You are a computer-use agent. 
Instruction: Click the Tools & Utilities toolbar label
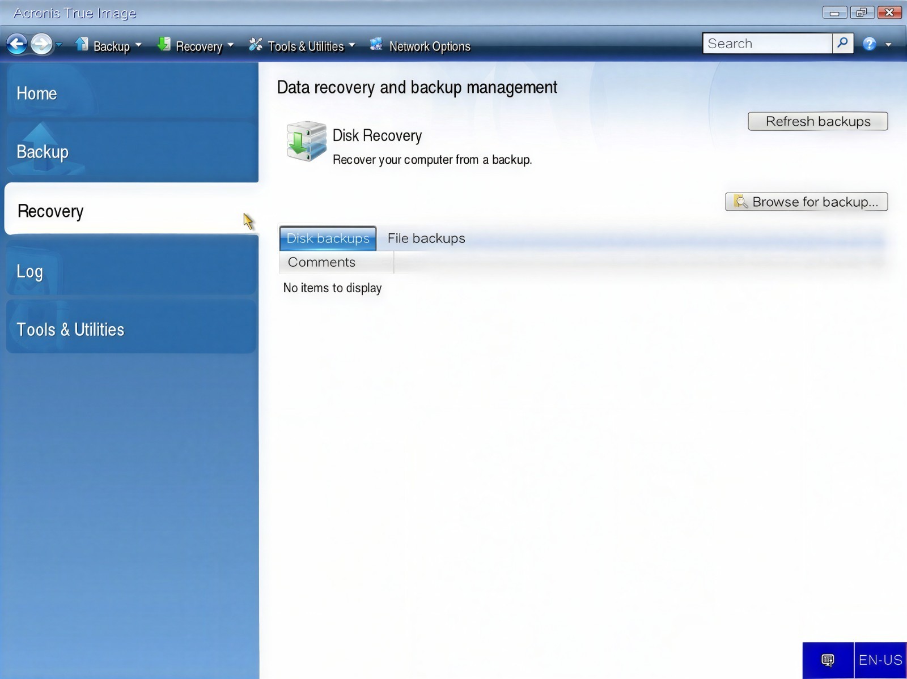pos(306,46)
